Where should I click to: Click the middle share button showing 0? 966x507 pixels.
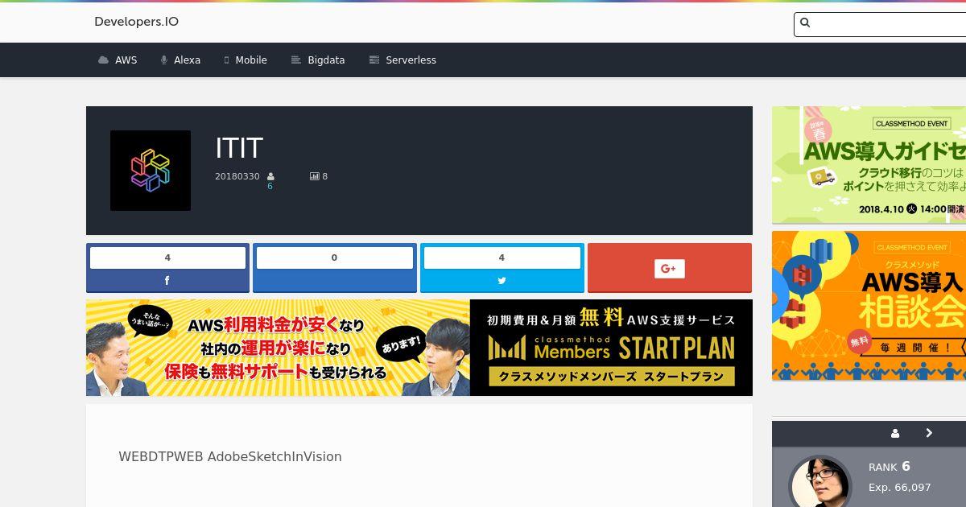(335, 268)
